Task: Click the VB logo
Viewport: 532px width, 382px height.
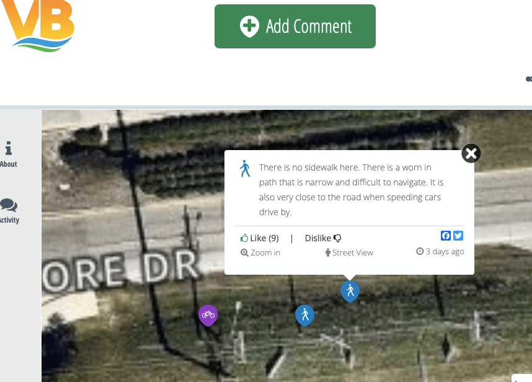Action: [37, 26]
